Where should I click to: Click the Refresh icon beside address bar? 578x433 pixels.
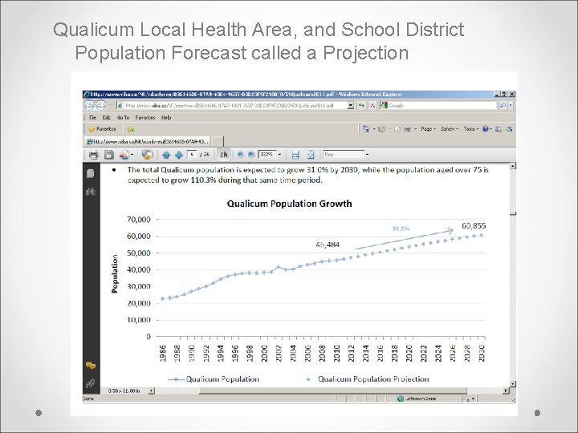tap(361, 105)
